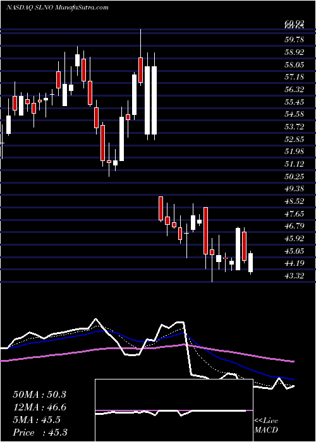Viewport: 316px width, 442px height.
Task: Select the 49.38 price axis label
Action: [x=295, y=189]
